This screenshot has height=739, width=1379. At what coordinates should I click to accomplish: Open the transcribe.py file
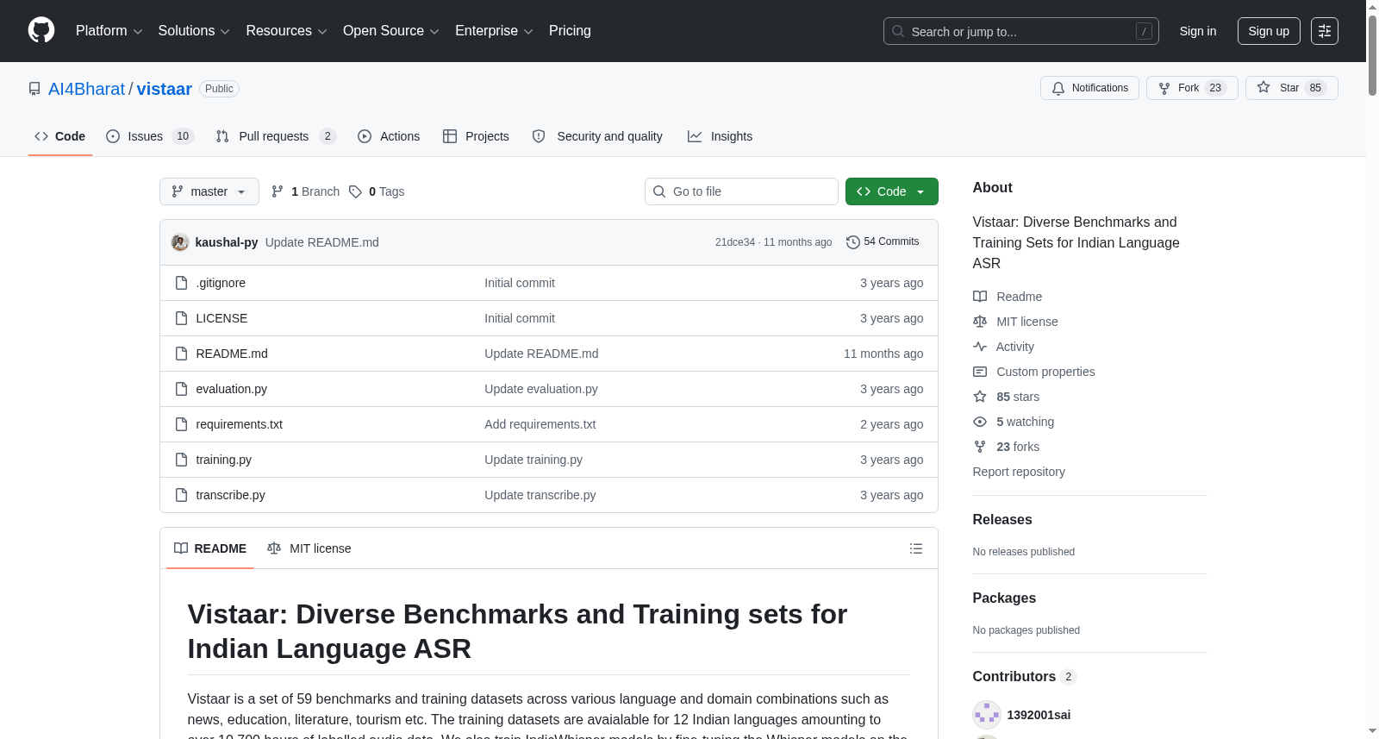[x=230, y=495]
